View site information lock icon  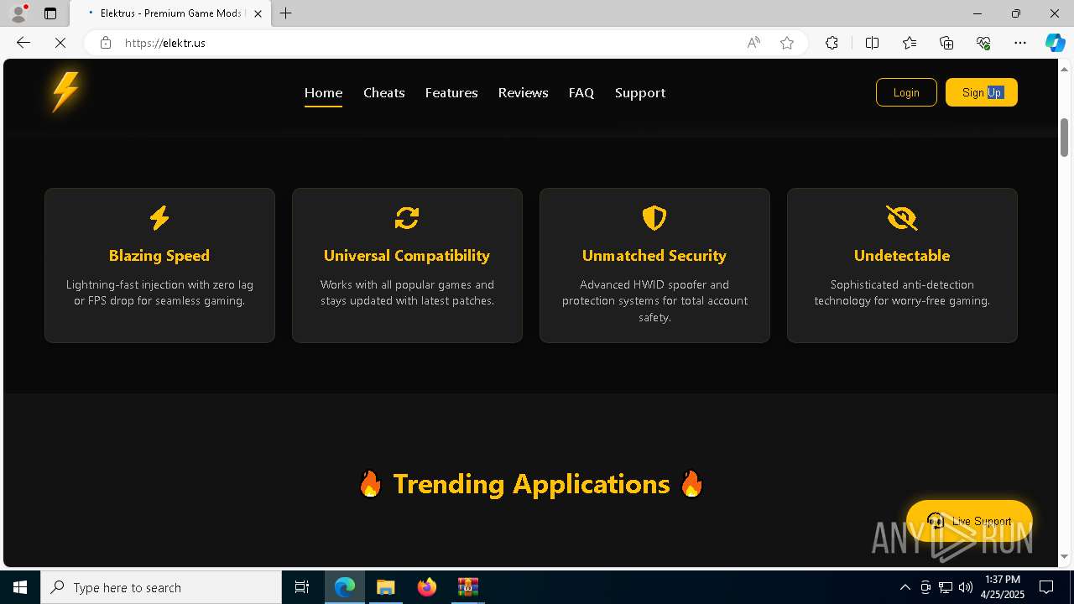point(106,43)
